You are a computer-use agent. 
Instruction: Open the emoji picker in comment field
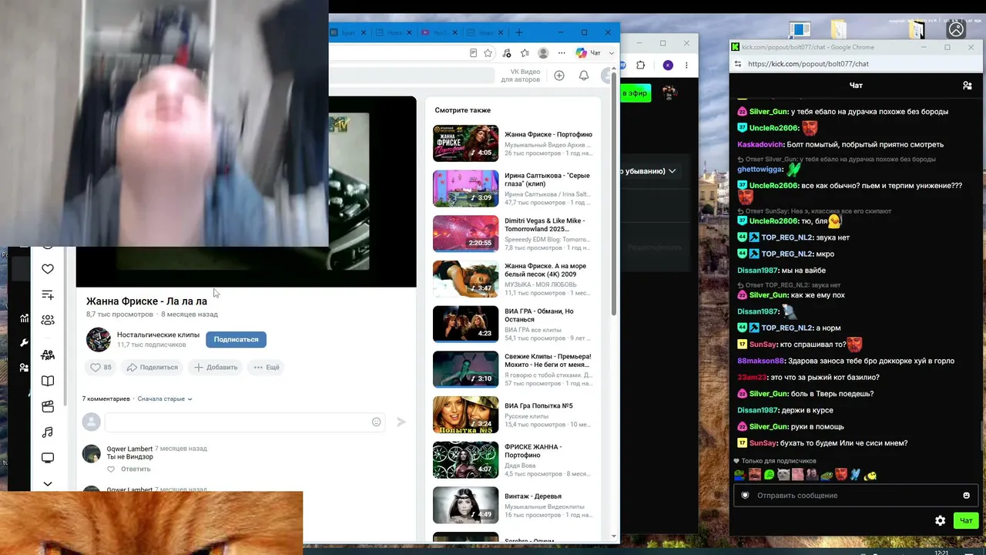click(376, 422)
